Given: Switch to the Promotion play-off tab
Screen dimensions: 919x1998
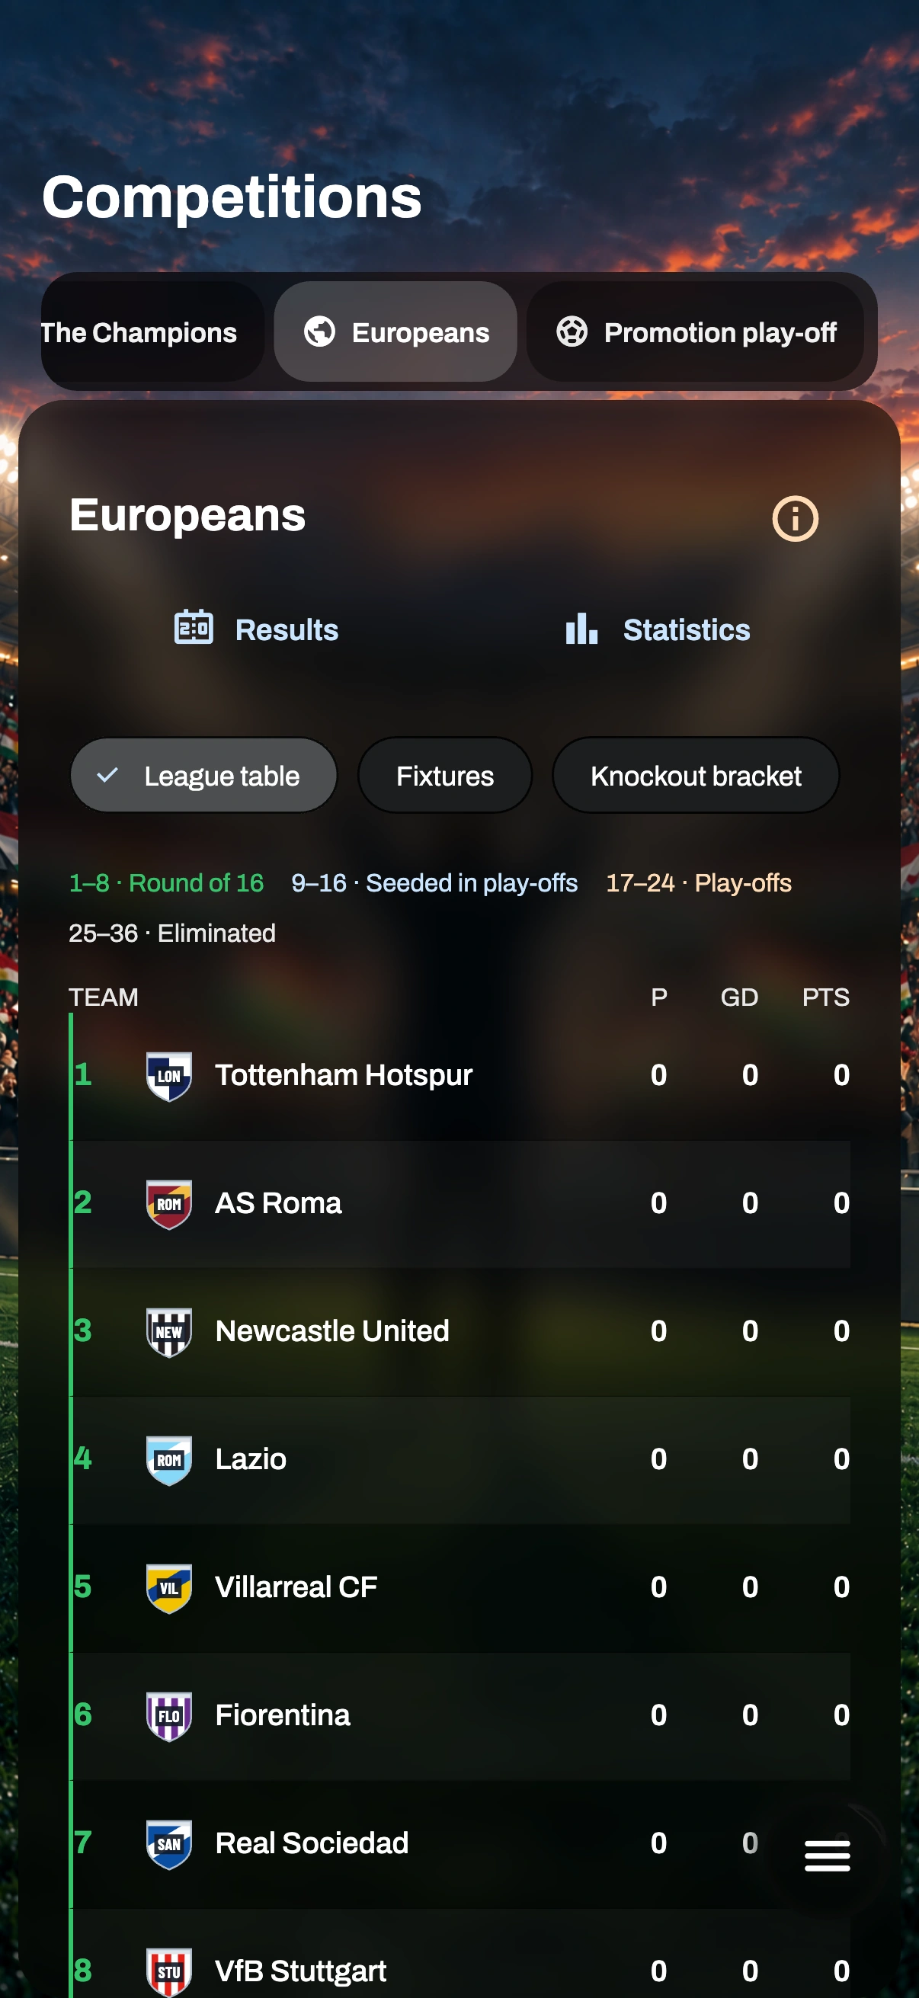Looking at the screenshot, I should click(695, 332).
